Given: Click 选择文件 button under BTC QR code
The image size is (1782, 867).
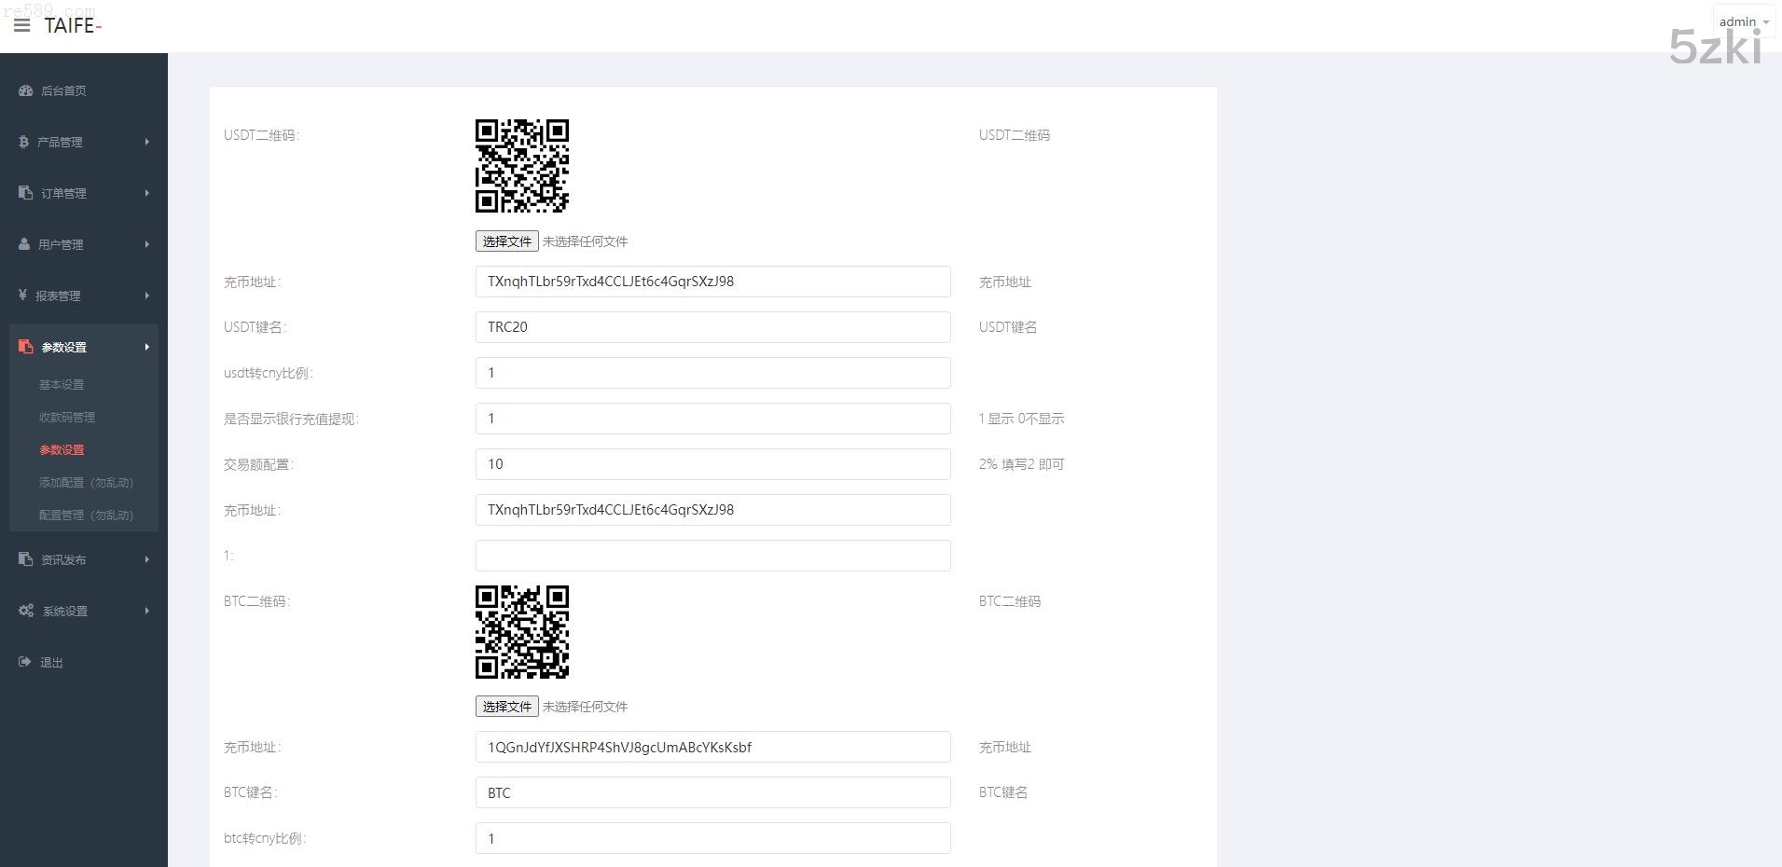Looking at the screenshot, I should point(506,707).
